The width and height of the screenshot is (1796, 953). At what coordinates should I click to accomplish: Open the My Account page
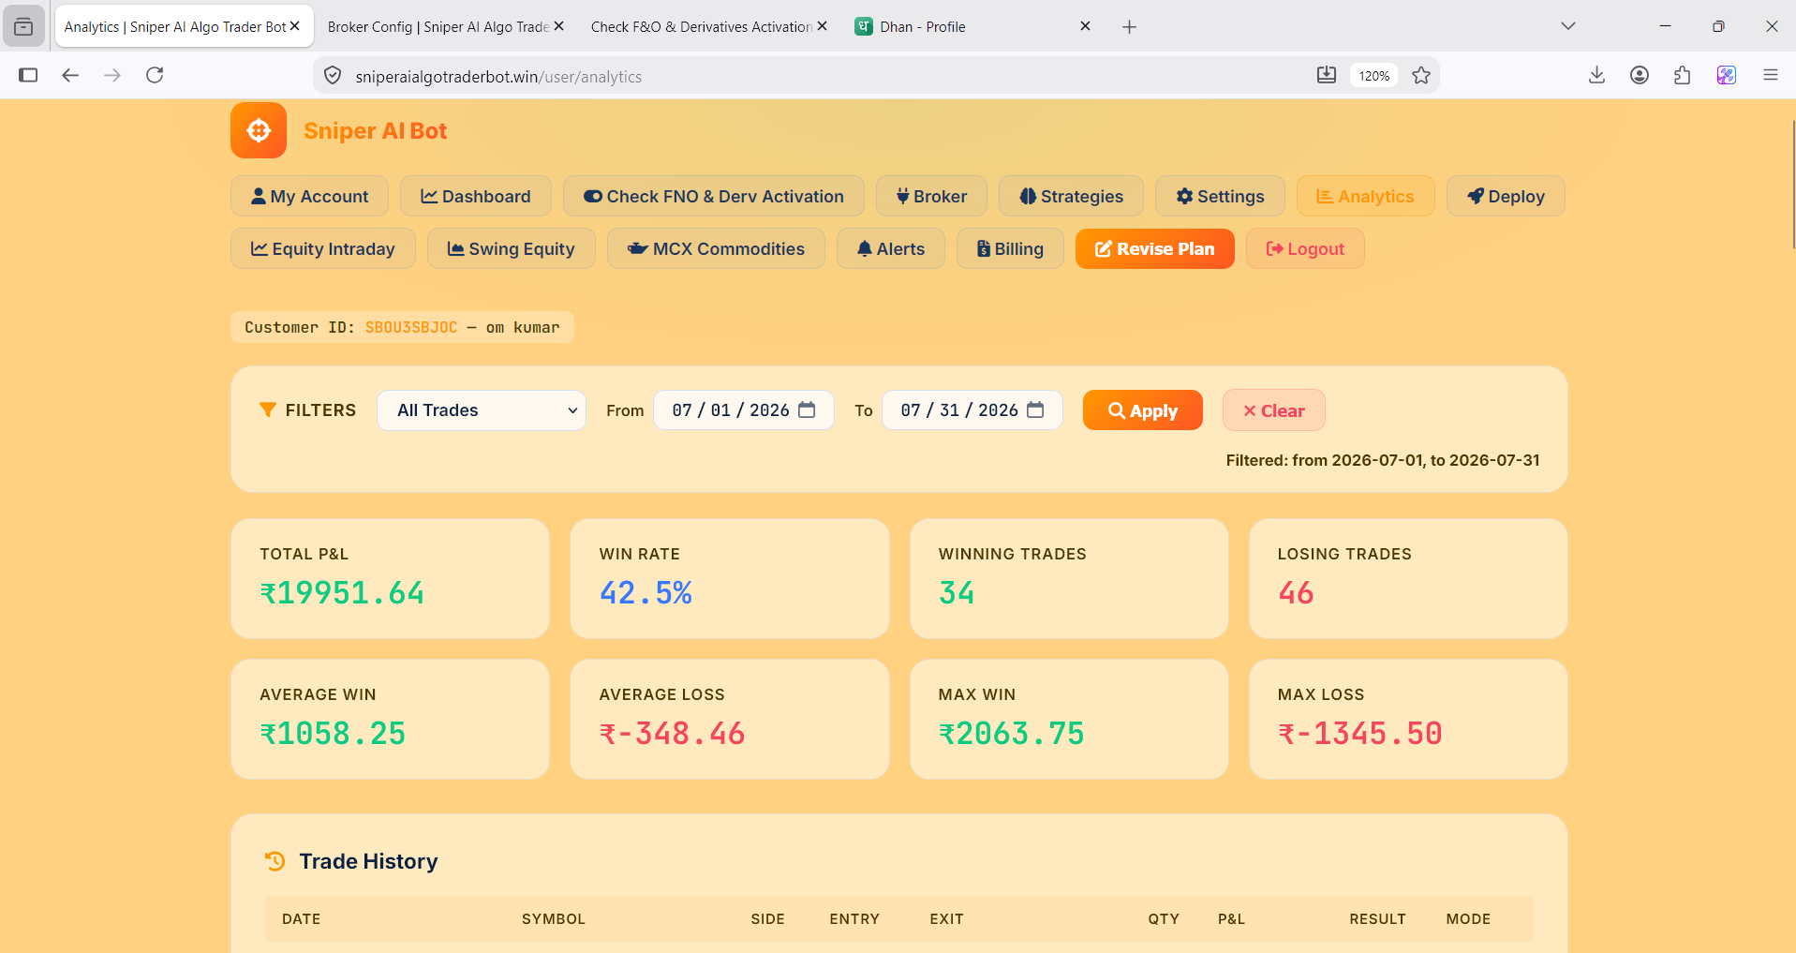click(x=309, y=196)
